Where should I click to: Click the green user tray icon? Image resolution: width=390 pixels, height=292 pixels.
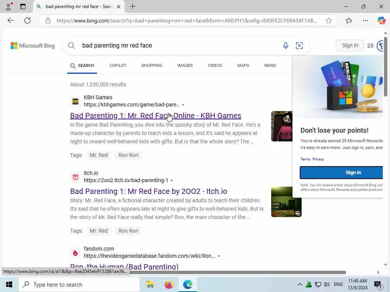point(309,284)
